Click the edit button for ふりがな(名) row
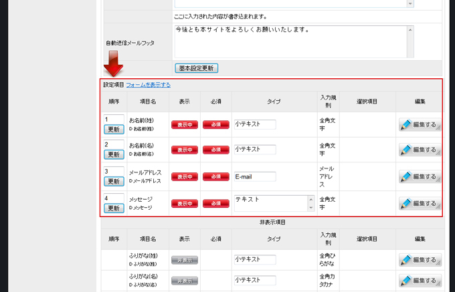This screenshot has width=455, height=292. pyautogui.click(x=420, y=281)
